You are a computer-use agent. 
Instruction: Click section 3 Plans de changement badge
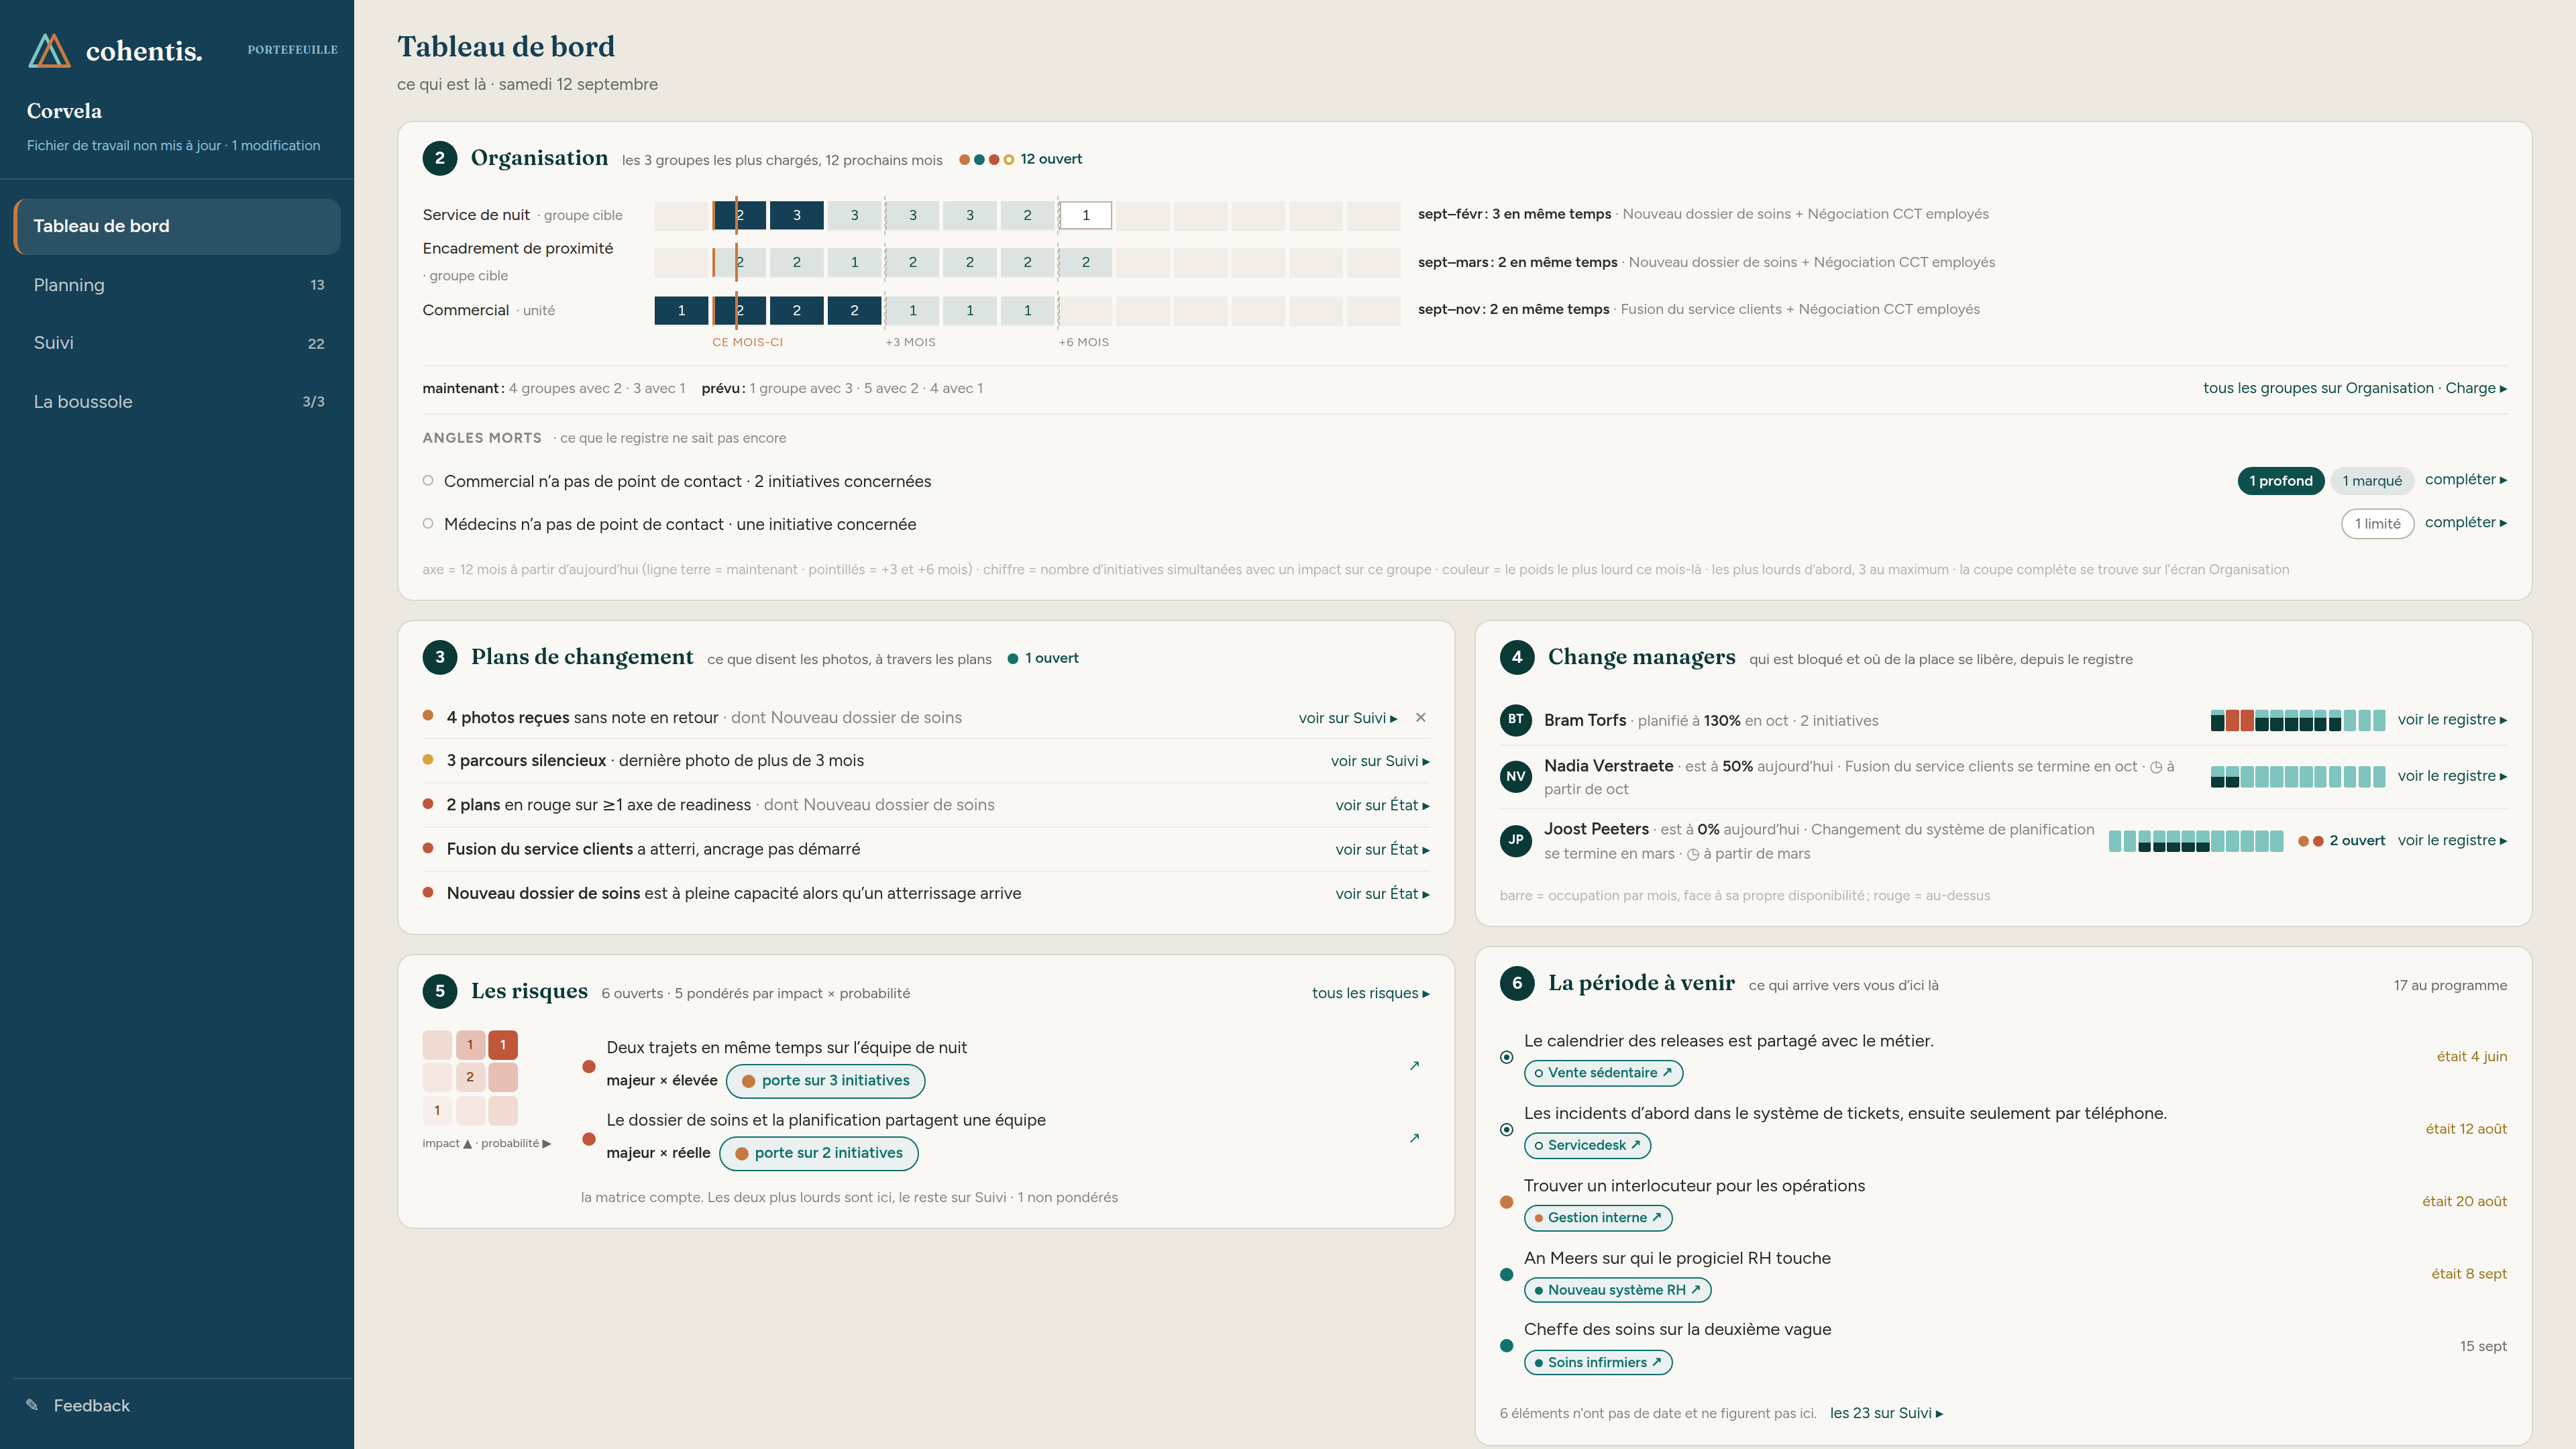(440, 657)
